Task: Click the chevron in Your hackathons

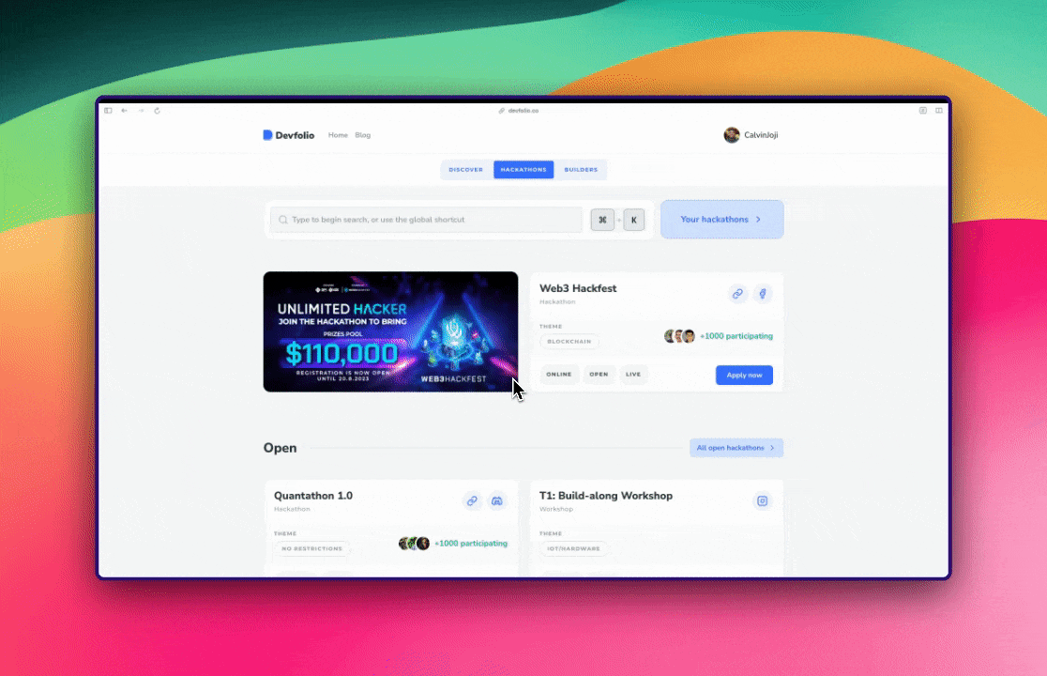Action: 759,219
